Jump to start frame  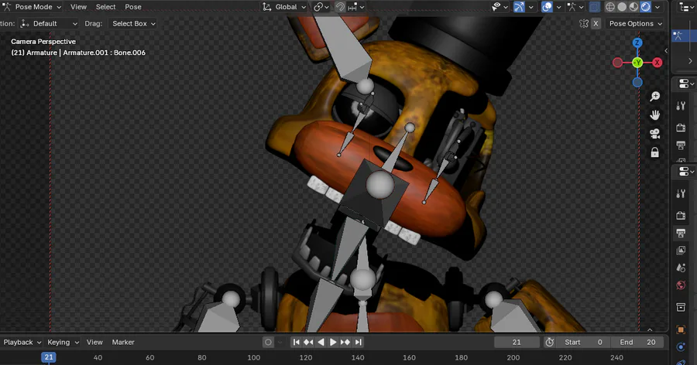[296, 343]
